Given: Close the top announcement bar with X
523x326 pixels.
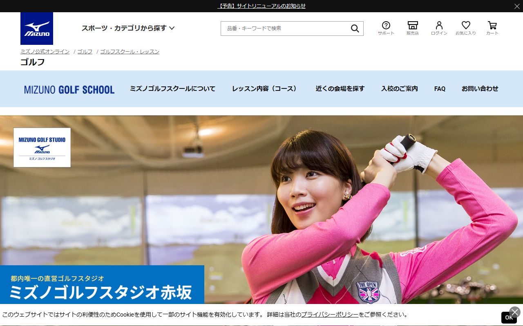Looking at the screenshot, I should 517,6.
